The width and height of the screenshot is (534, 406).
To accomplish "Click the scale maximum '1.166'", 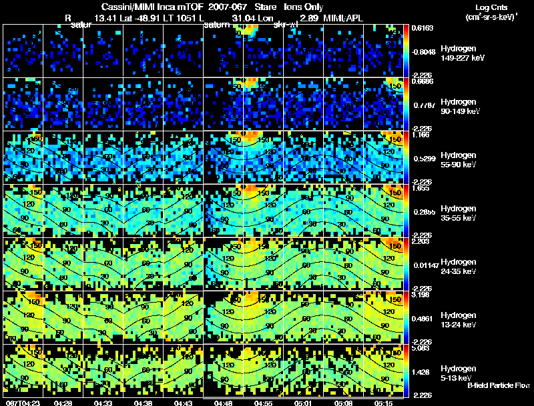I will coord(421,135).
